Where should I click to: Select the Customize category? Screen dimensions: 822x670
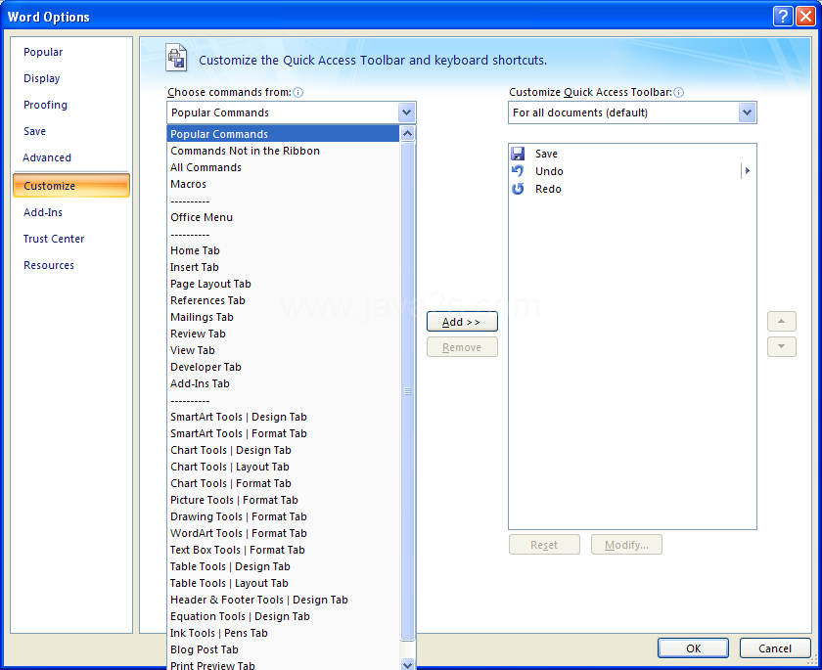coord(71,186)
